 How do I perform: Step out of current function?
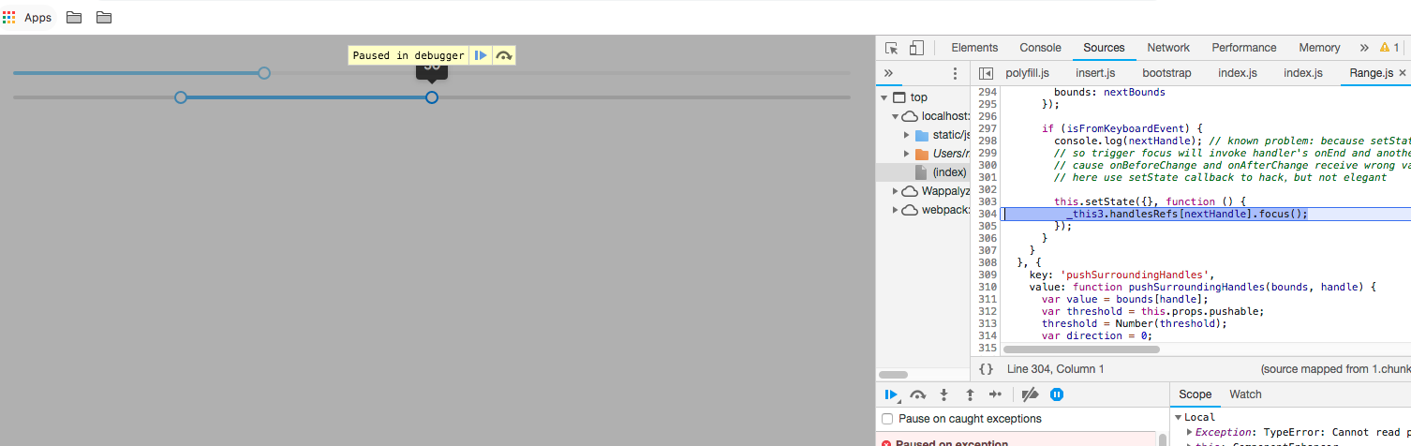970,394
